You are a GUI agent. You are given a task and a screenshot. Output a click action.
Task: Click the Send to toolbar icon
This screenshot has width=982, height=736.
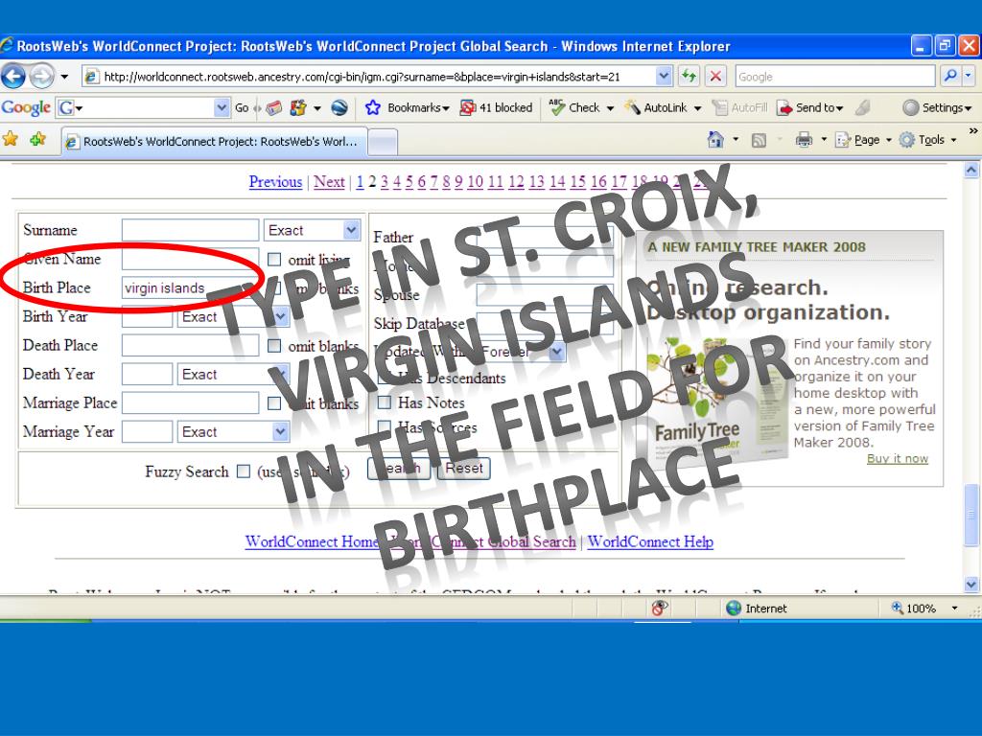pyautogui.click(x=784, y=107)
